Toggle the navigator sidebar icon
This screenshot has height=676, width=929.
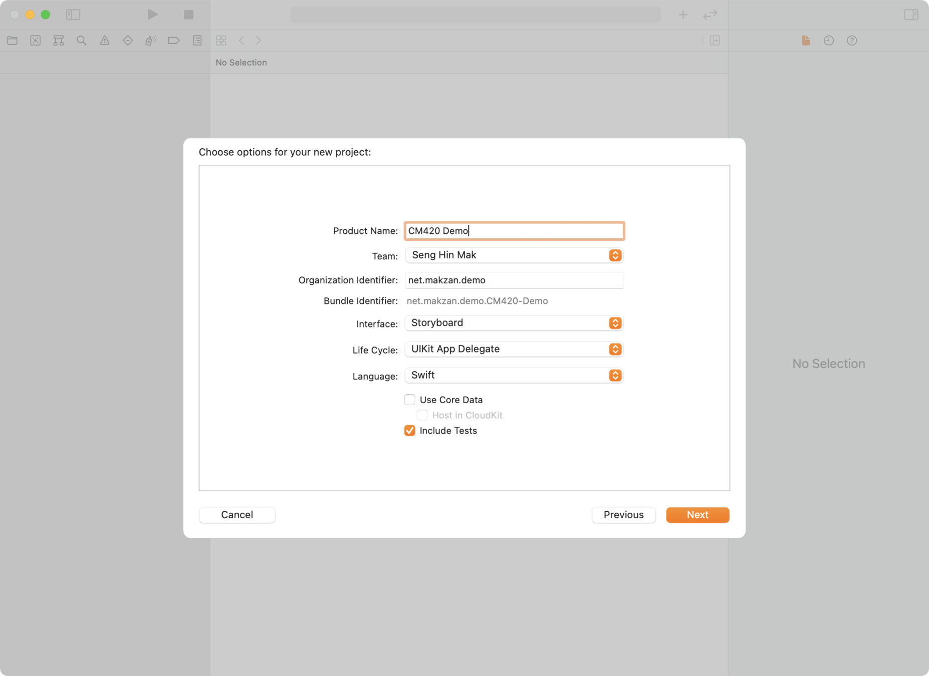(x=73, y=15)
